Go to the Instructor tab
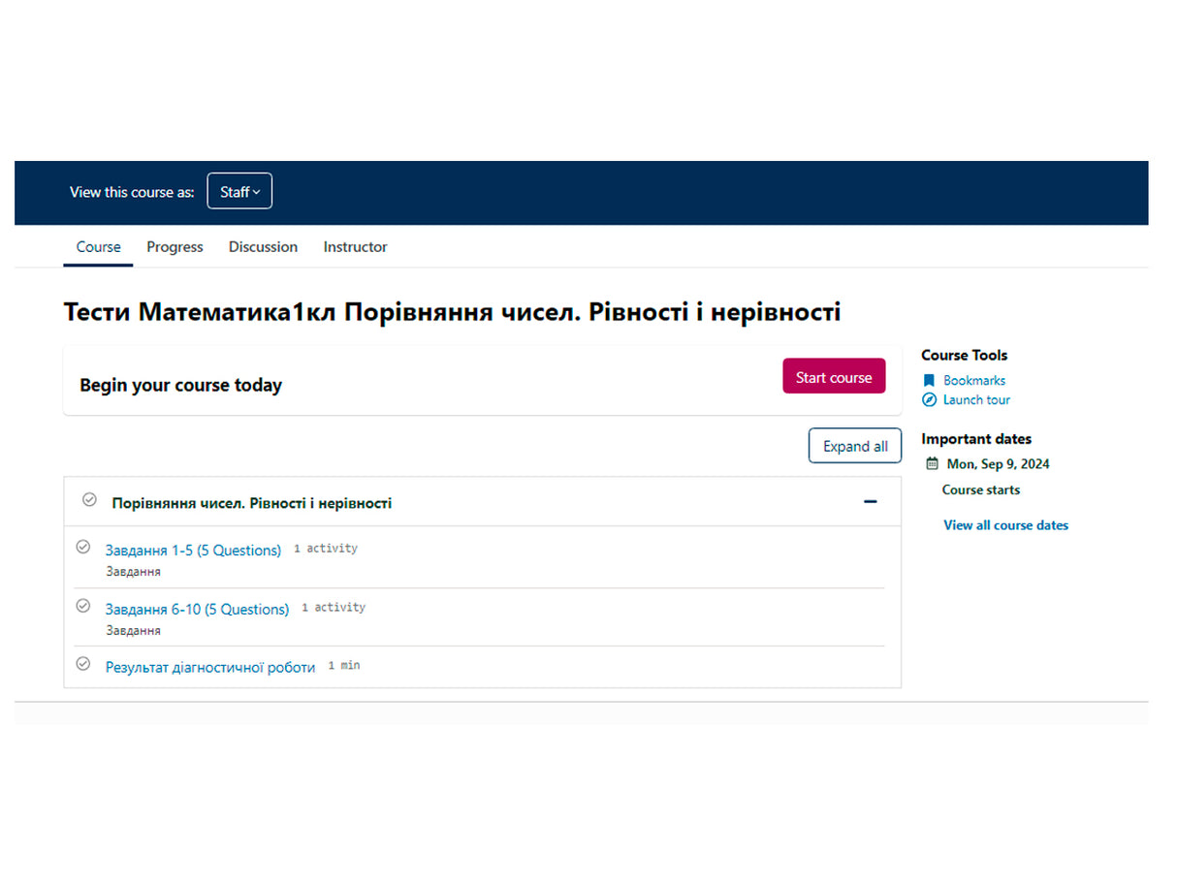Image resolution: width=1177 pixels, height=883 pixels. (355, 247)
